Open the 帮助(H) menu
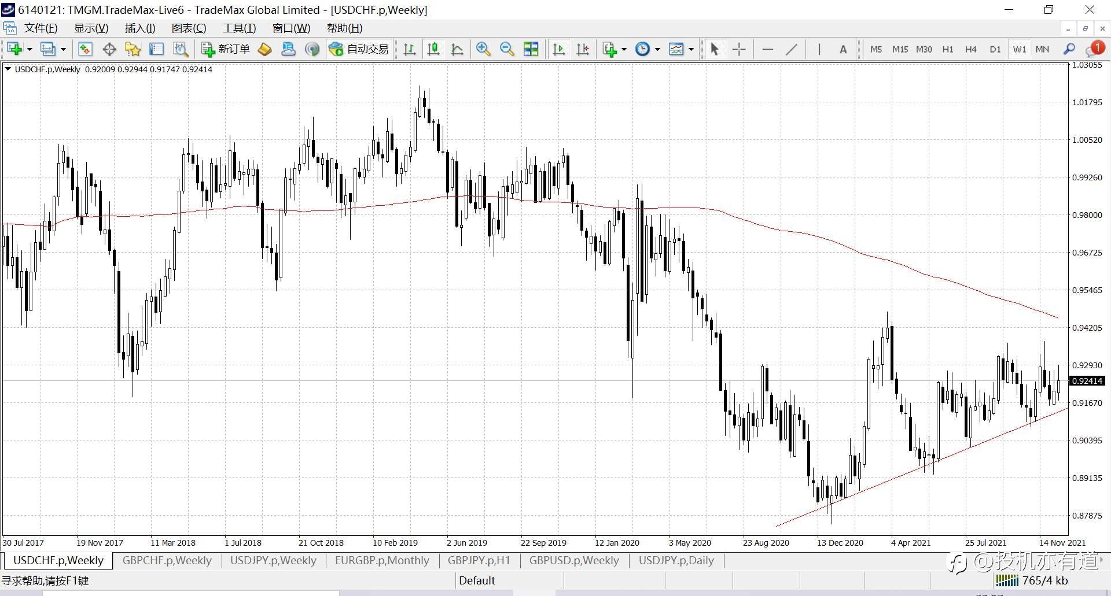This screenshot has width=1111, height=596. pyautogui.click(x=344, y=28)
